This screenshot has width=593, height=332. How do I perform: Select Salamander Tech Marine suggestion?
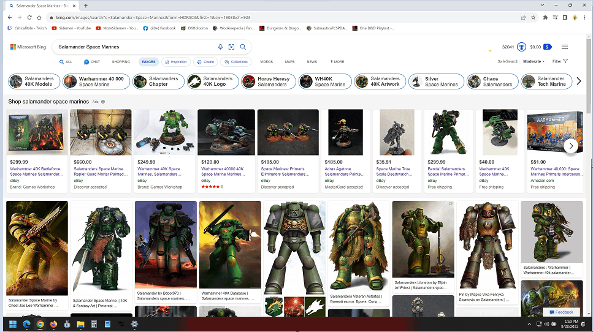click(x=546, y=81)
